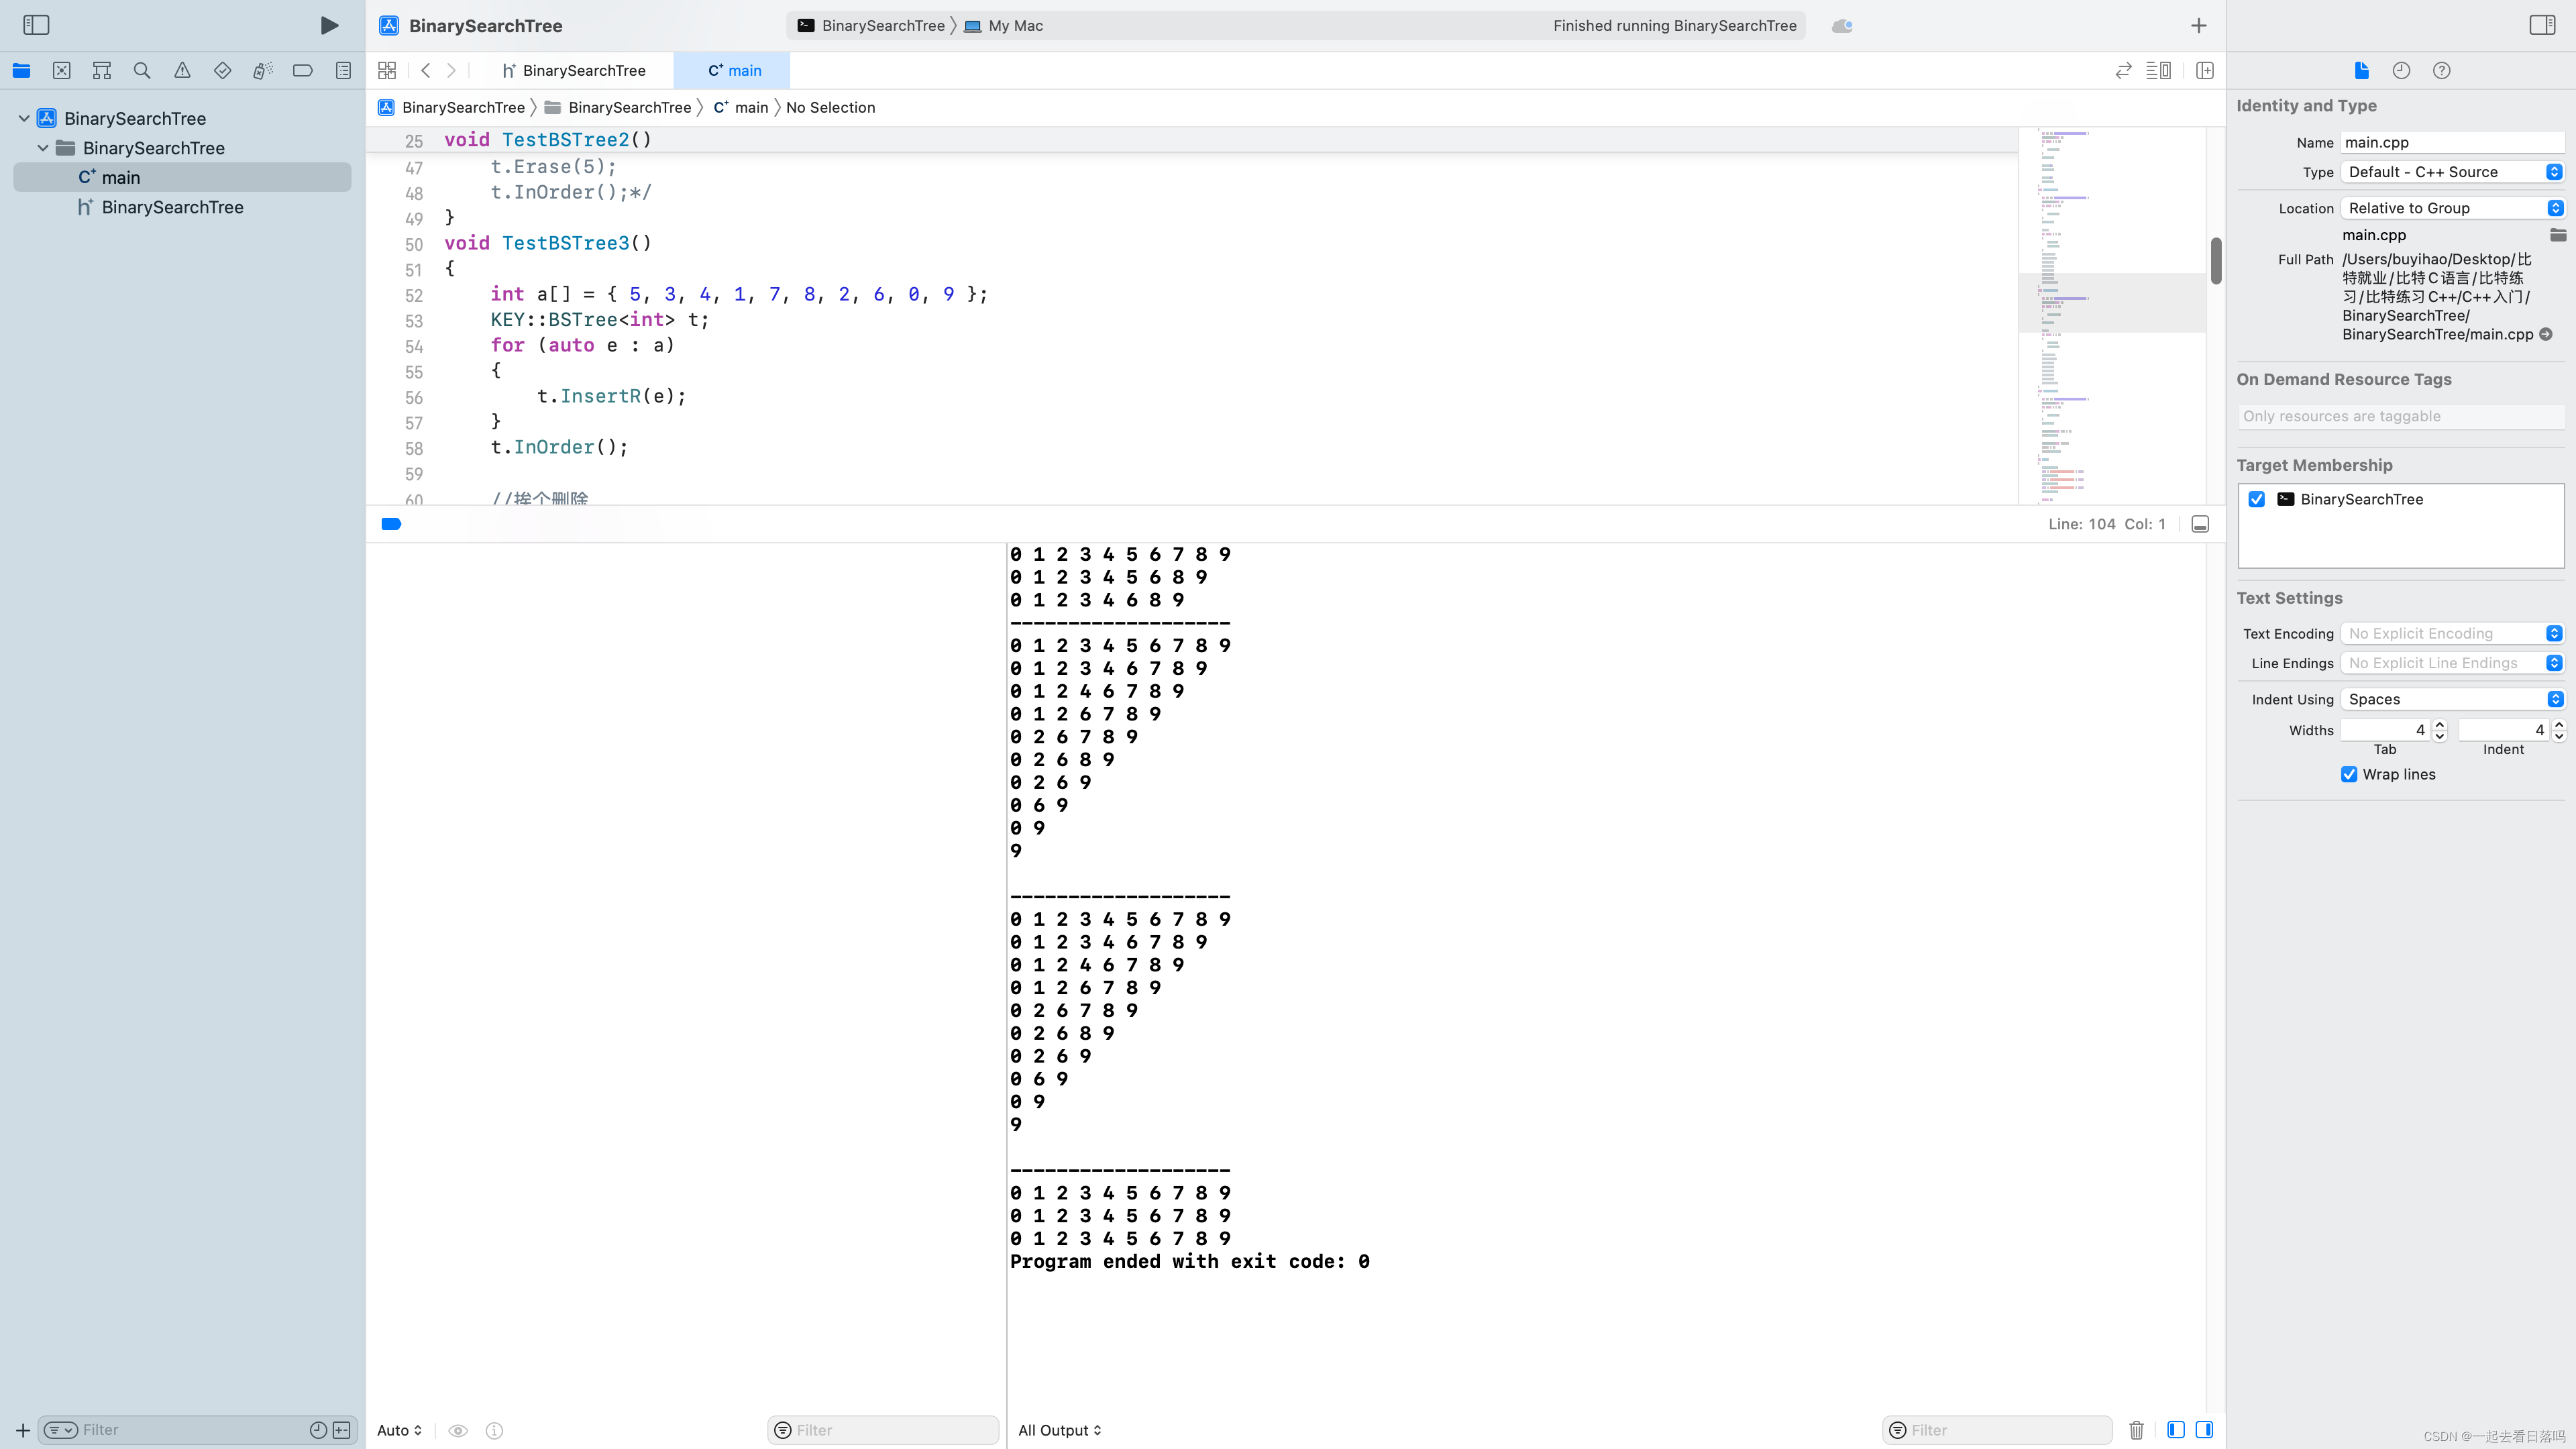
Task: Toggle the navigator sidebar visibility
Action: click(36, 25)
